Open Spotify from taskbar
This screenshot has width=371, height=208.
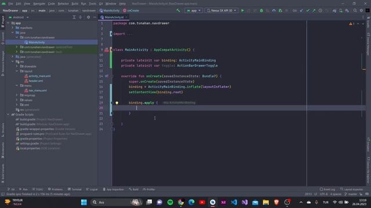[x=170, y=202]
